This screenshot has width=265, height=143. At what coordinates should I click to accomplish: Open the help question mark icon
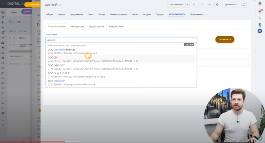coord(260,3)
